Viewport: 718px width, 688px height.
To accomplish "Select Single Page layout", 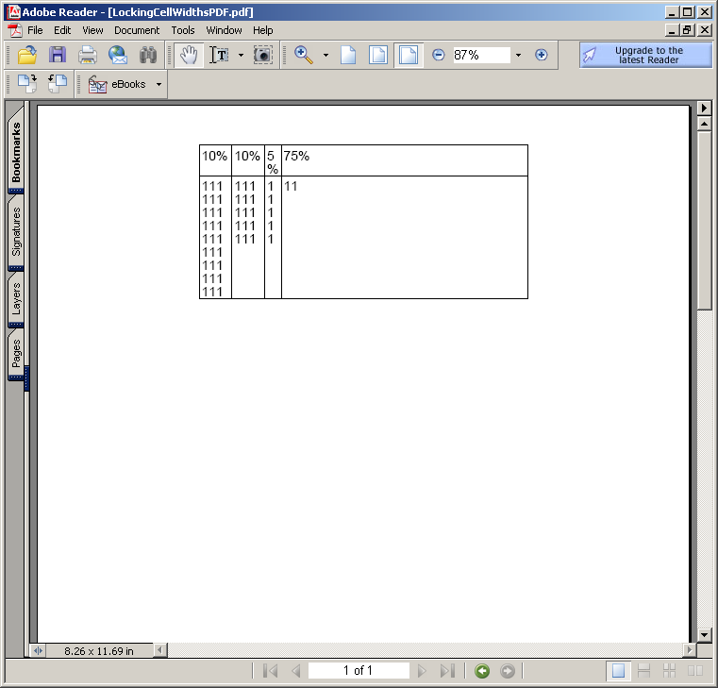I will tap(618, 671).
